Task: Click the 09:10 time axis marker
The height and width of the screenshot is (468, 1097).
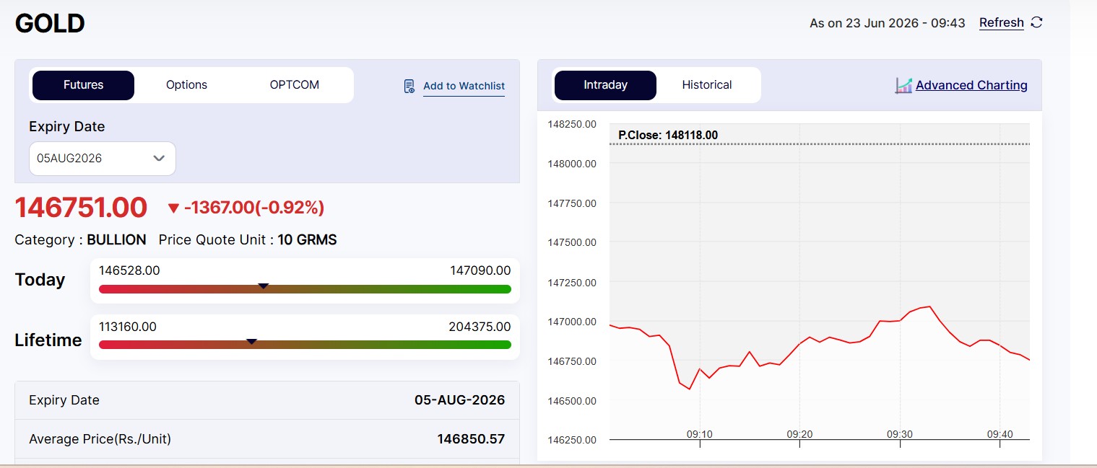Action: pyautogui.click(x=700, y=434)
